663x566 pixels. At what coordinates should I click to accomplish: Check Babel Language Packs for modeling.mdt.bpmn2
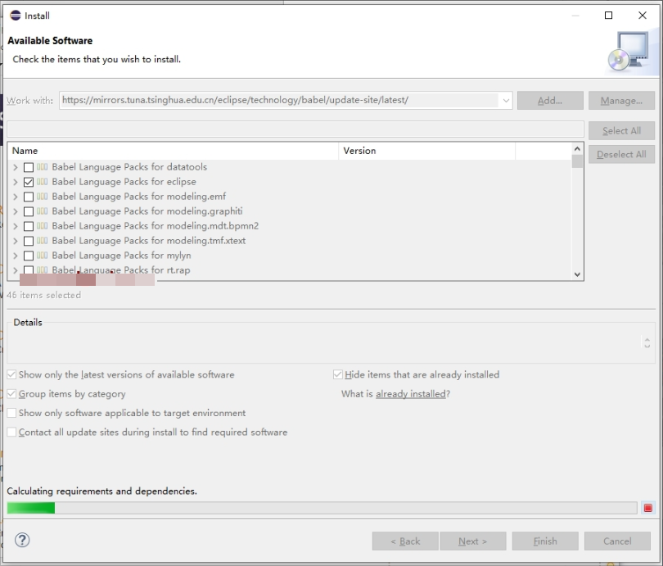point(29,226)
